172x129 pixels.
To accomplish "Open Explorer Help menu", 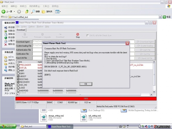I will point(55,6).
